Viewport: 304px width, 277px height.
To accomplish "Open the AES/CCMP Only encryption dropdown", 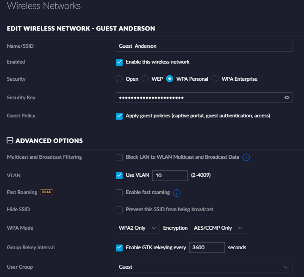I will 218,228.
